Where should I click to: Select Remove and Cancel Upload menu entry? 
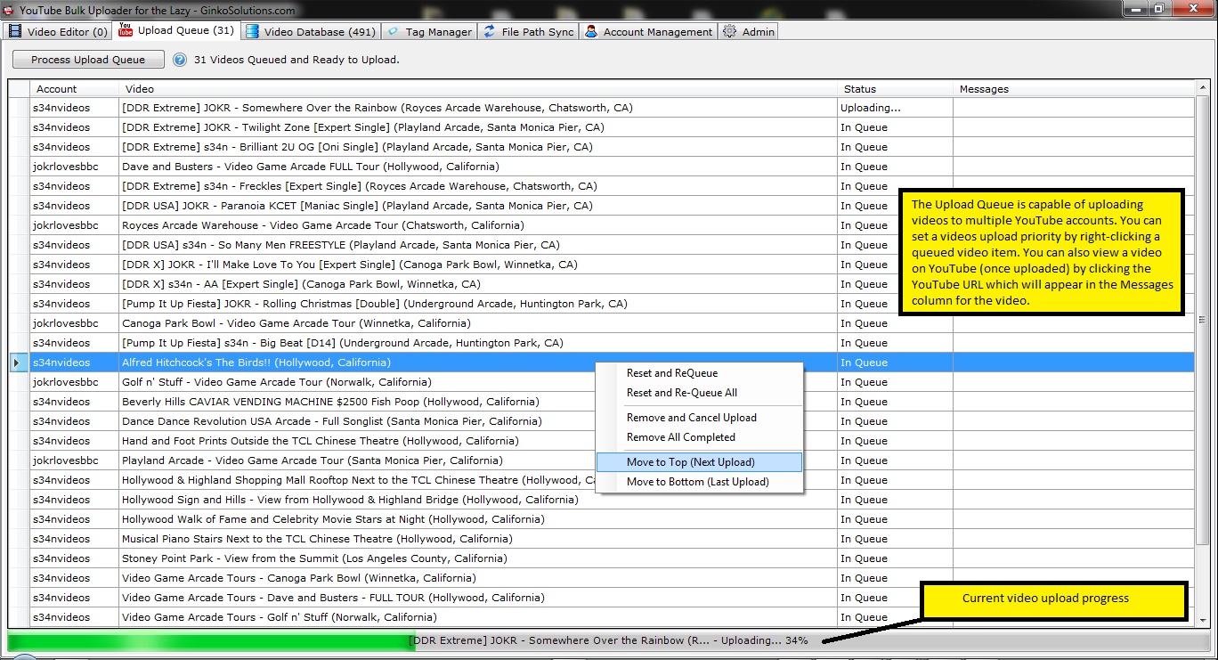(691, 418)
